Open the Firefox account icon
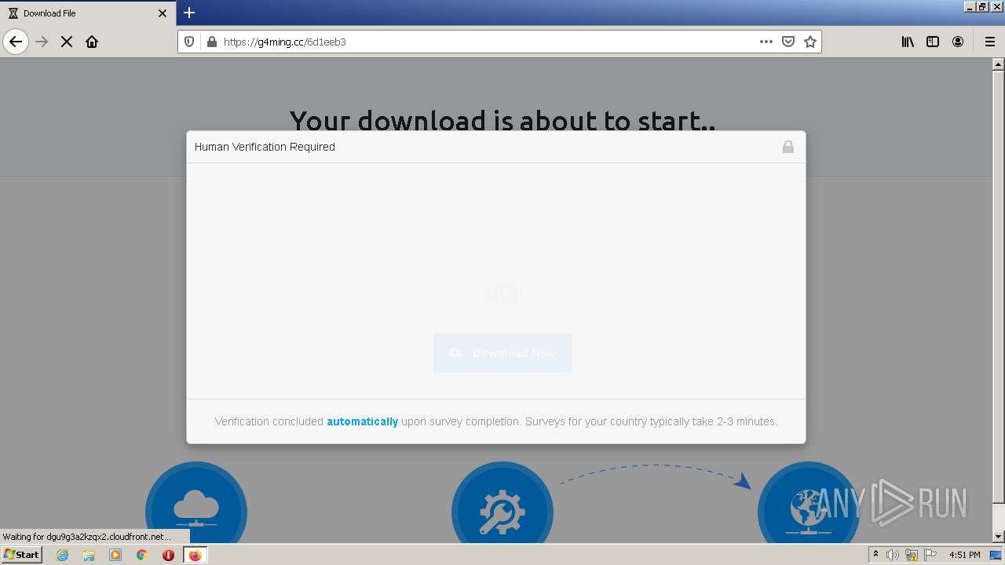The width and height of the screenshot is (1005, 565). (x=958, y=42)
